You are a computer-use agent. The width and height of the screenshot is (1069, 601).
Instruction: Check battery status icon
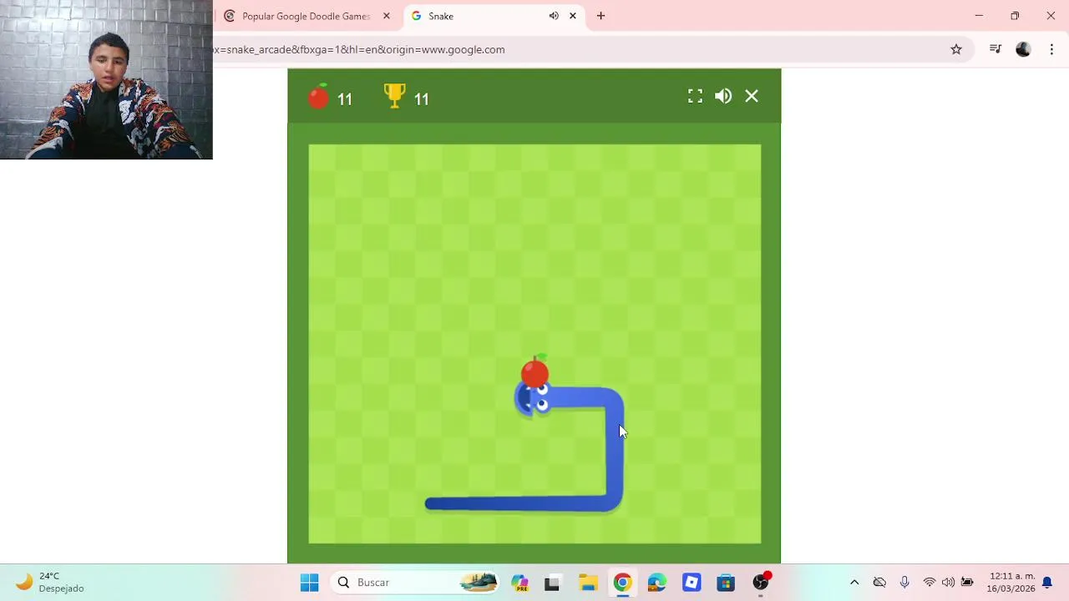pyautogui.click(x=967, y=583)
